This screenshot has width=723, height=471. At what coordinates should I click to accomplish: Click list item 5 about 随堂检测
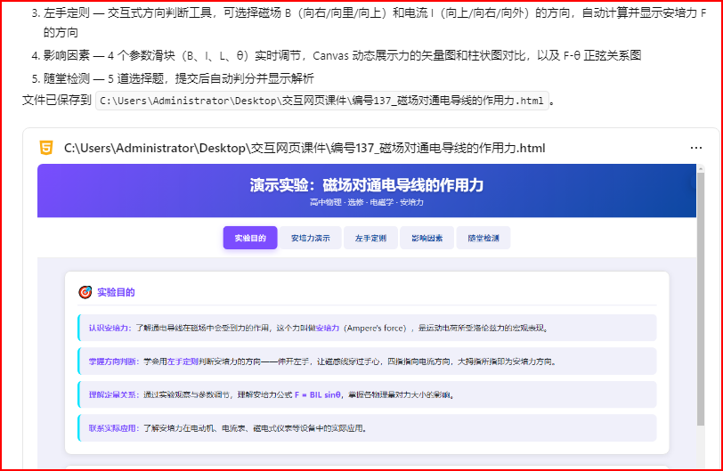(173, 78)
